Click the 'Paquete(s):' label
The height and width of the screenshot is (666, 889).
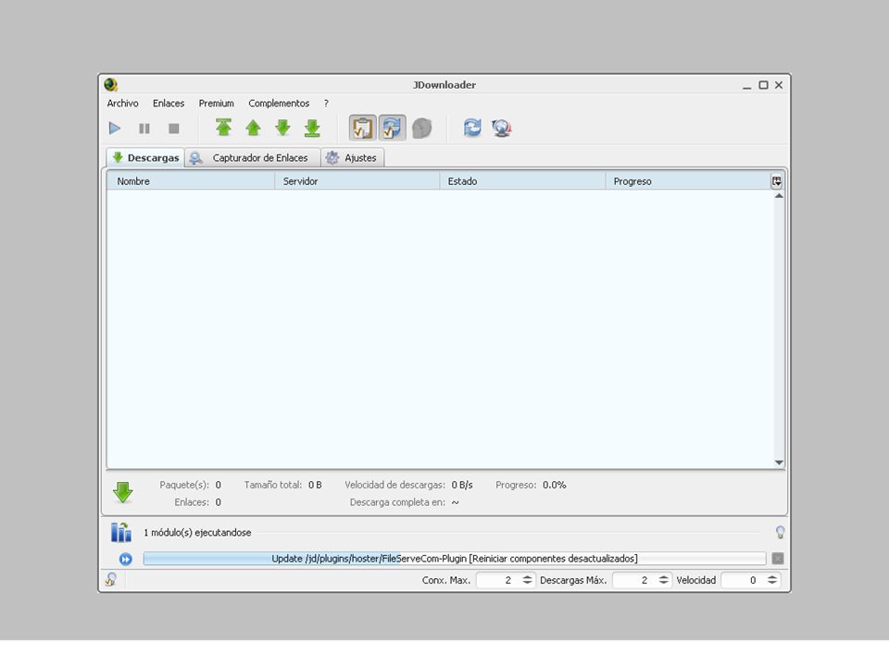point(184,485)
